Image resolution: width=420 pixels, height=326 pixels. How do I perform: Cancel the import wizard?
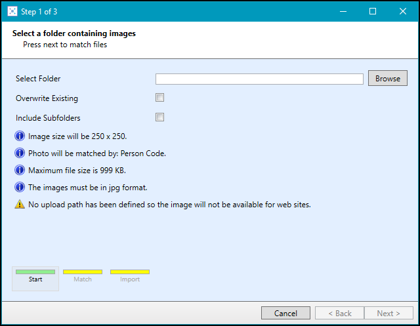coord(285,313)
